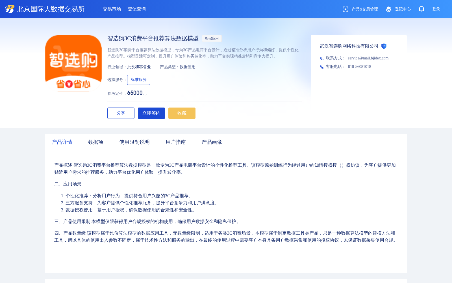Click the 产品&交易管理 scan icon
Screen dimensions: 452x283
[345, 9]
